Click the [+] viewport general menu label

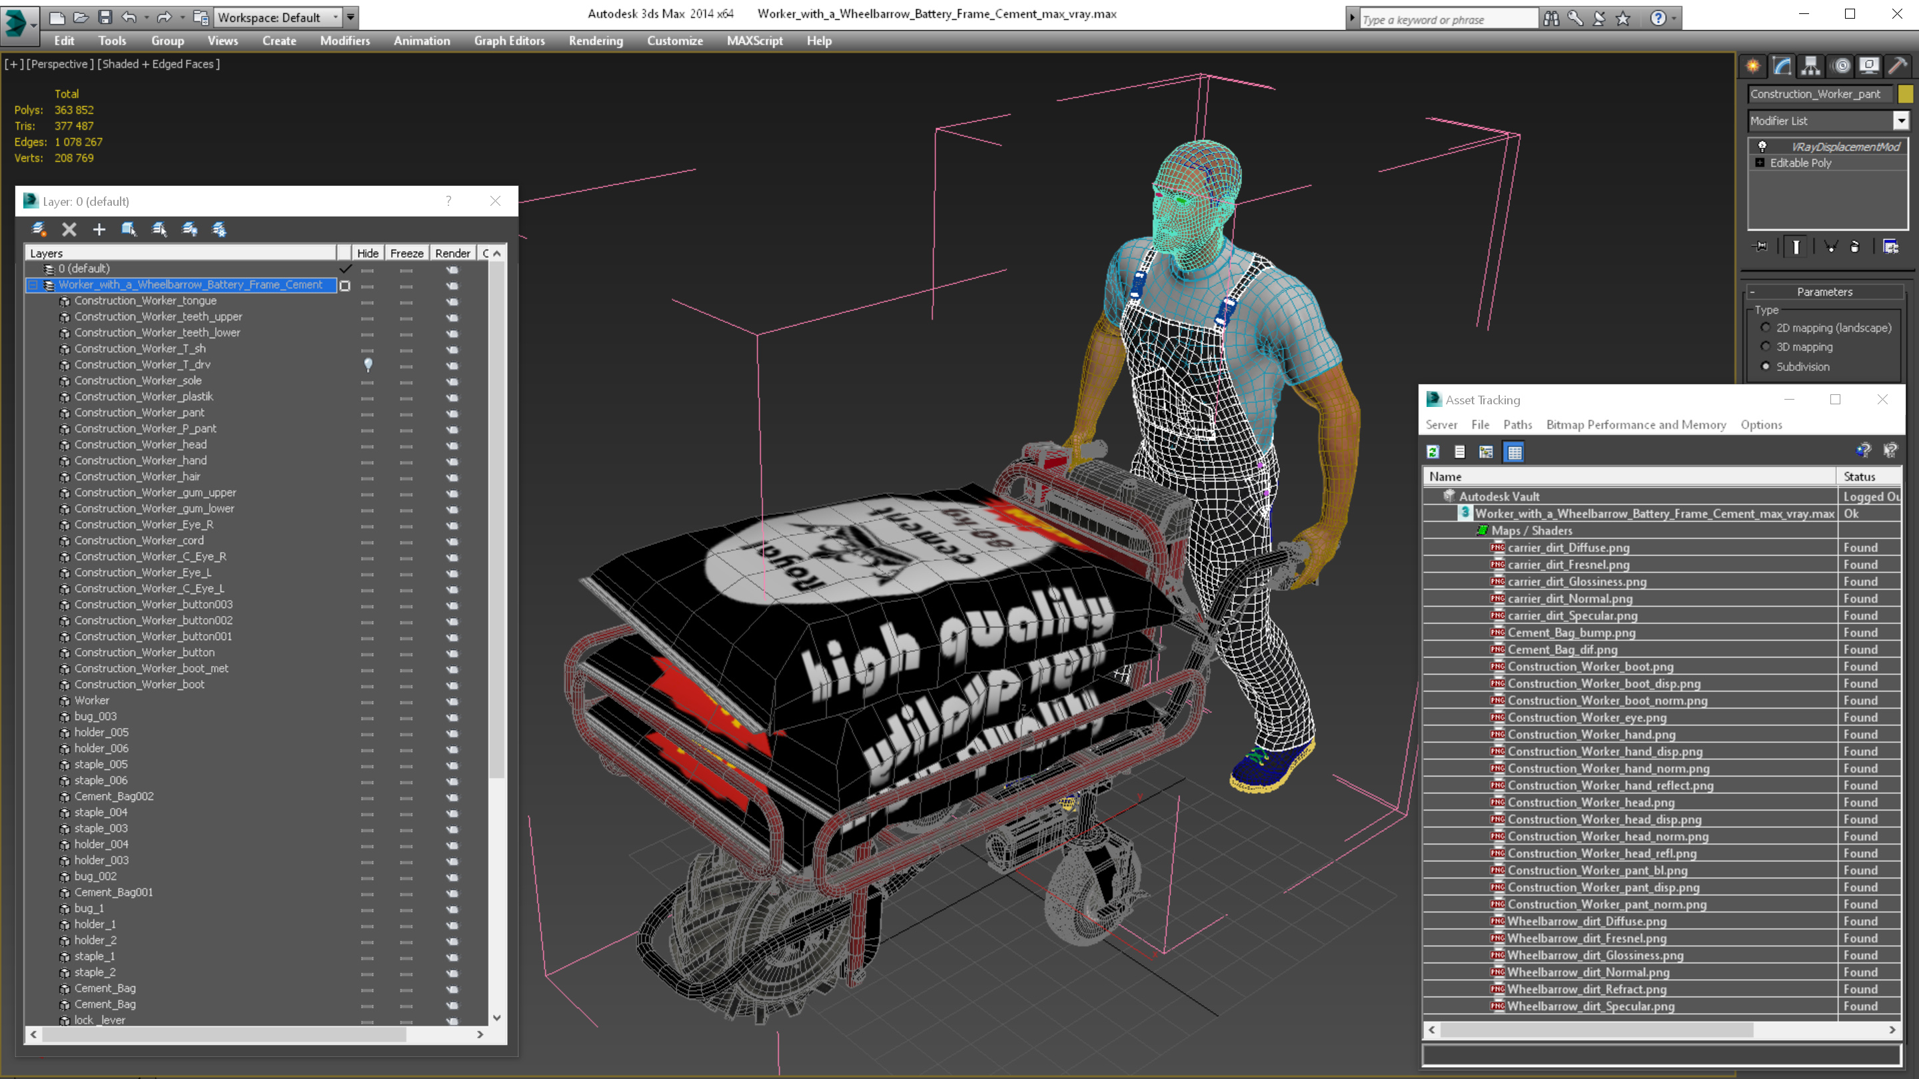[13, 64]
